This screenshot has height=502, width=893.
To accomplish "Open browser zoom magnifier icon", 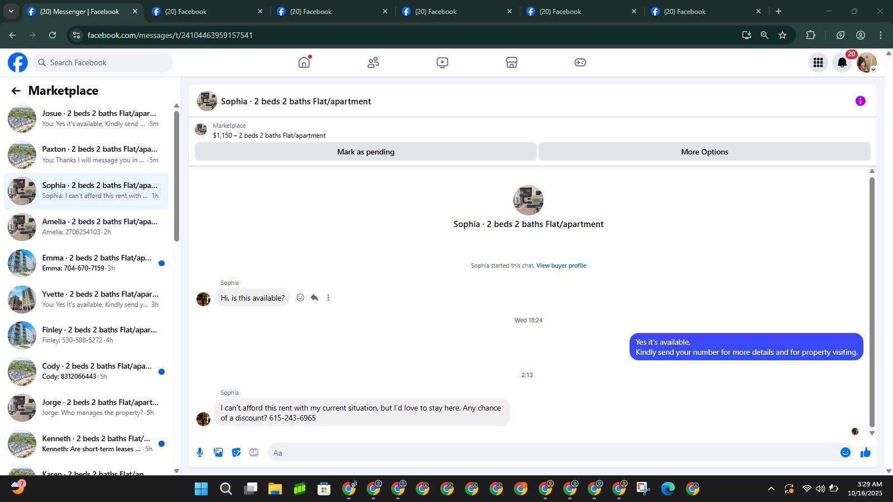I will [x=765, y=35].
